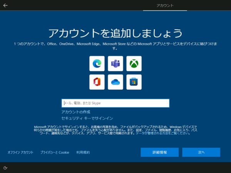Click the アカウントの作成 link

(76, 112)
